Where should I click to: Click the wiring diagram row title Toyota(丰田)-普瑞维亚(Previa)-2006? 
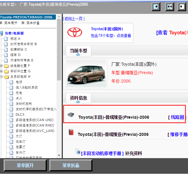point(114,117)
